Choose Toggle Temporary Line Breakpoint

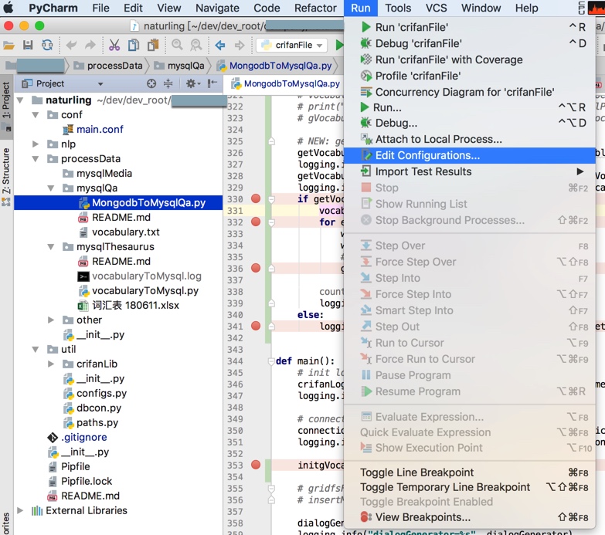click(469, 487)
